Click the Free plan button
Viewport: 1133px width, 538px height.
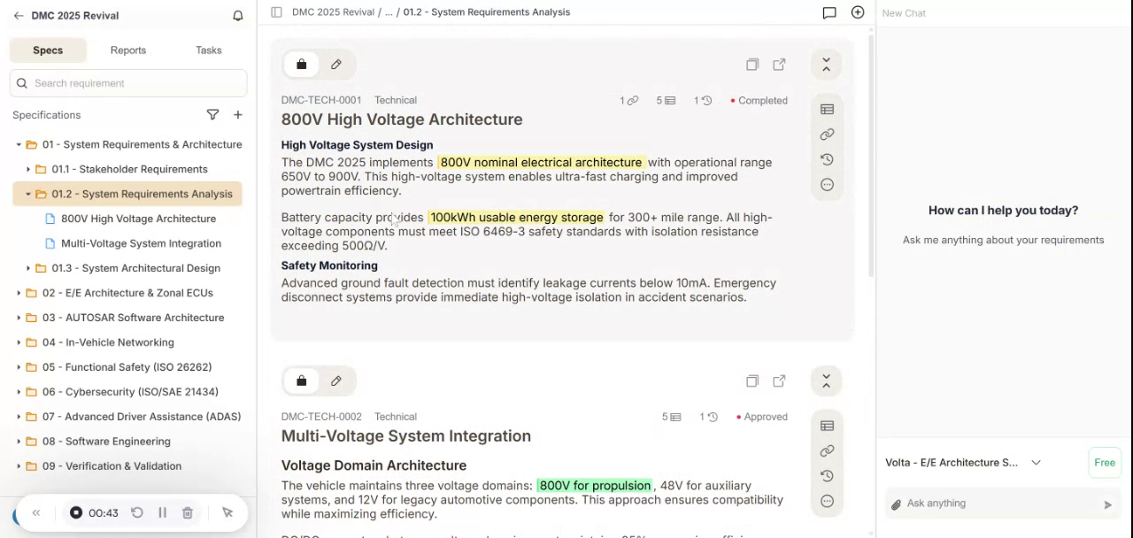tap(1104, 463)
